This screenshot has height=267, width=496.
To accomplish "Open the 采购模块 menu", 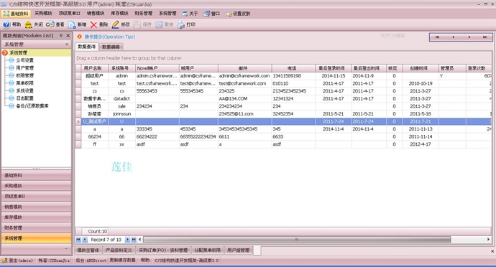I will point(43,13).
